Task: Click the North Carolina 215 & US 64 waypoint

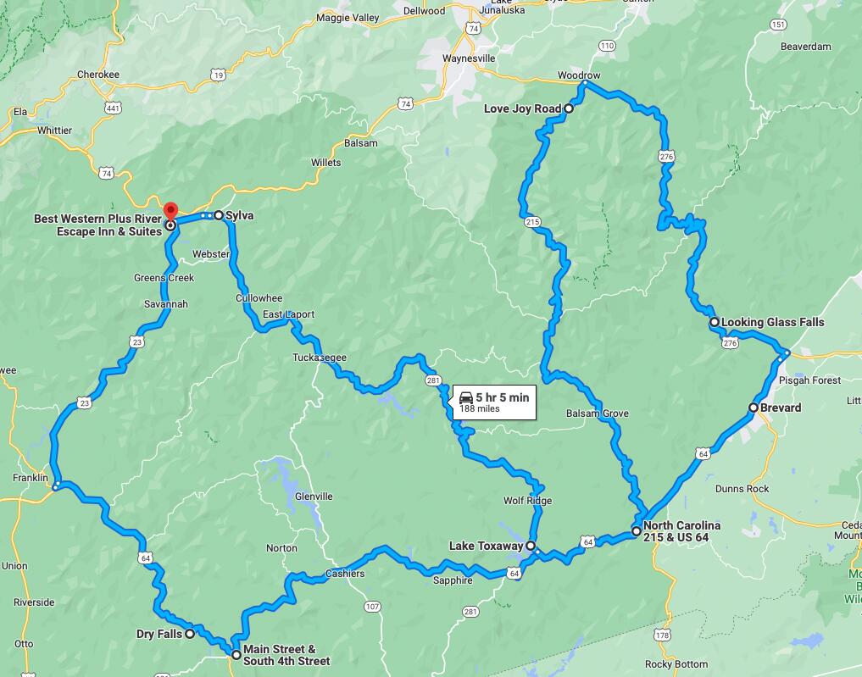Action: click(636, 530)
